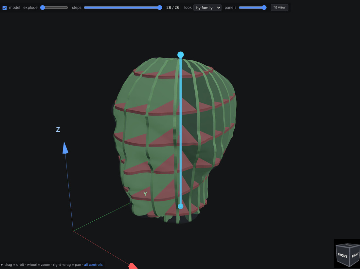Select the RIGHT face of the view cube
The image size is (360, 269).
click(x=355, y=255)
